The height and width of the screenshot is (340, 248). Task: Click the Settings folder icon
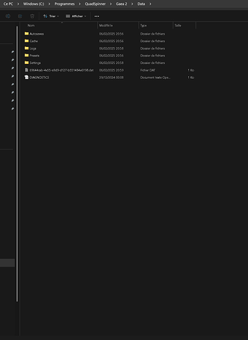click(x=26, y=63)
